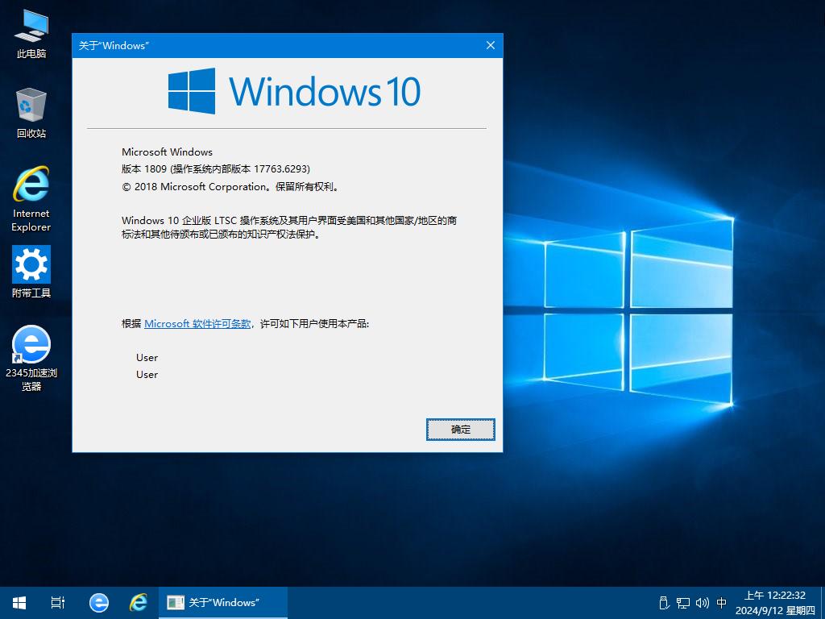Open the Windows Start menu
825x619 pixels.
19,603
